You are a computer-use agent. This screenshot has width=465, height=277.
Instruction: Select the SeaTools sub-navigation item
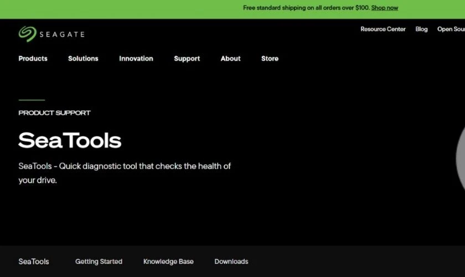pyautogui.click(x=34, y=261)
